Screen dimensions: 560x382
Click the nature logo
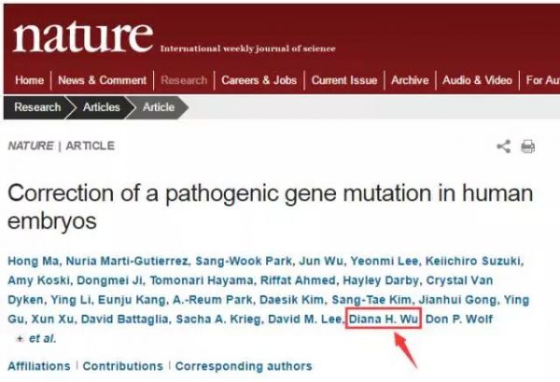click(x=83, y=36)
